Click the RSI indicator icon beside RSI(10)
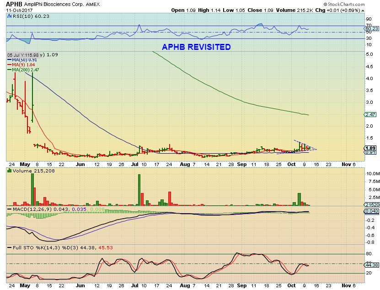380x290 pixels. click(9, 16)
